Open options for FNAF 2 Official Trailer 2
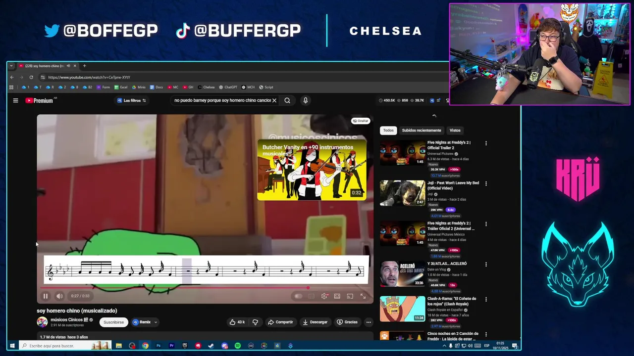634x356 pixels. tap(486, 143)
